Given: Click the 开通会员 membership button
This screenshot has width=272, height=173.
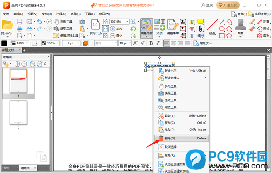Looking at the screenshot, I should click(x=228, y=5).
